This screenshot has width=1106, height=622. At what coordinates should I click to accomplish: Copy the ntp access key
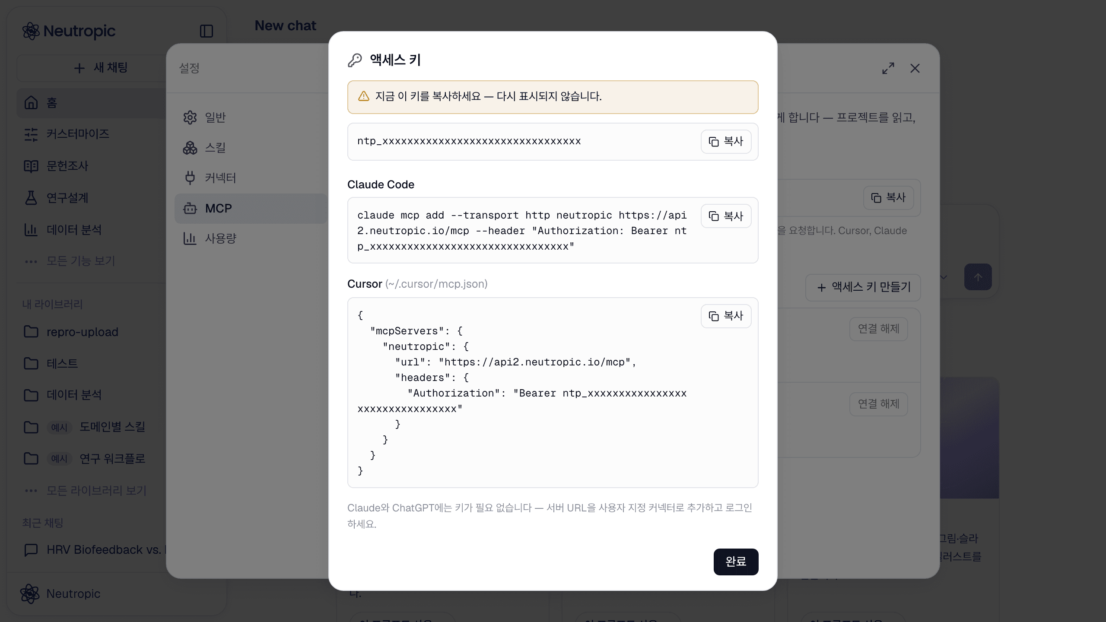(726, 141)
